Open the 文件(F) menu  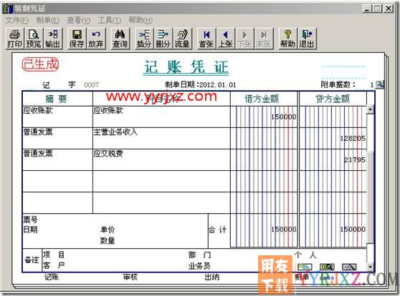coord(17,20)
